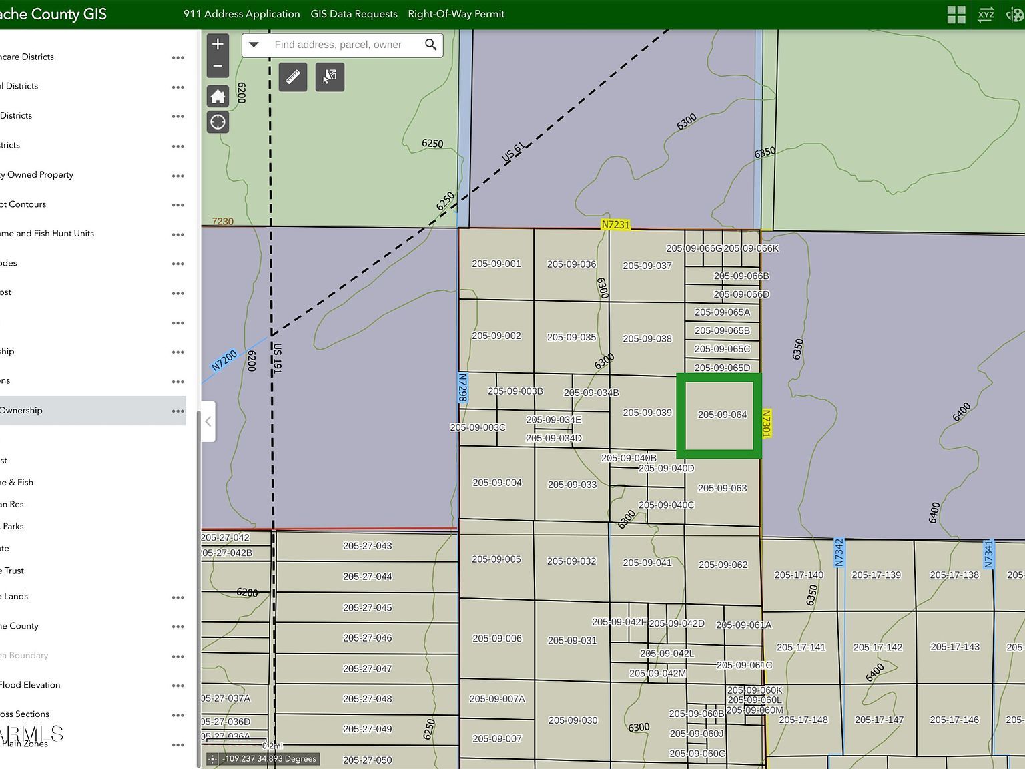This screenshot has width=1025, height=769.
Task: Toggle the Game and Fish Hunt Units layer
Action: (x=47, y=233)
